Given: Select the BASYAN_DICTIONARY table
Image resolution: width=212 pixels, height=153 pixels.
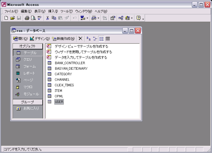Looking at the screenshot, I should click(68, 68).
